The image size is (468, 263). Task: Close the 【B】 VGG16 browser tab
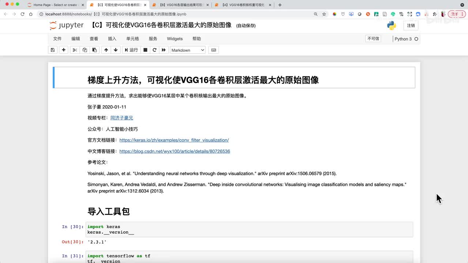[x=208, y=5]
